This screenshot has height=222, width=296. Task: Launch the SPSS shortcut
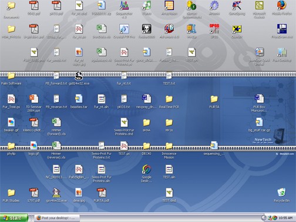coord(214,29)
